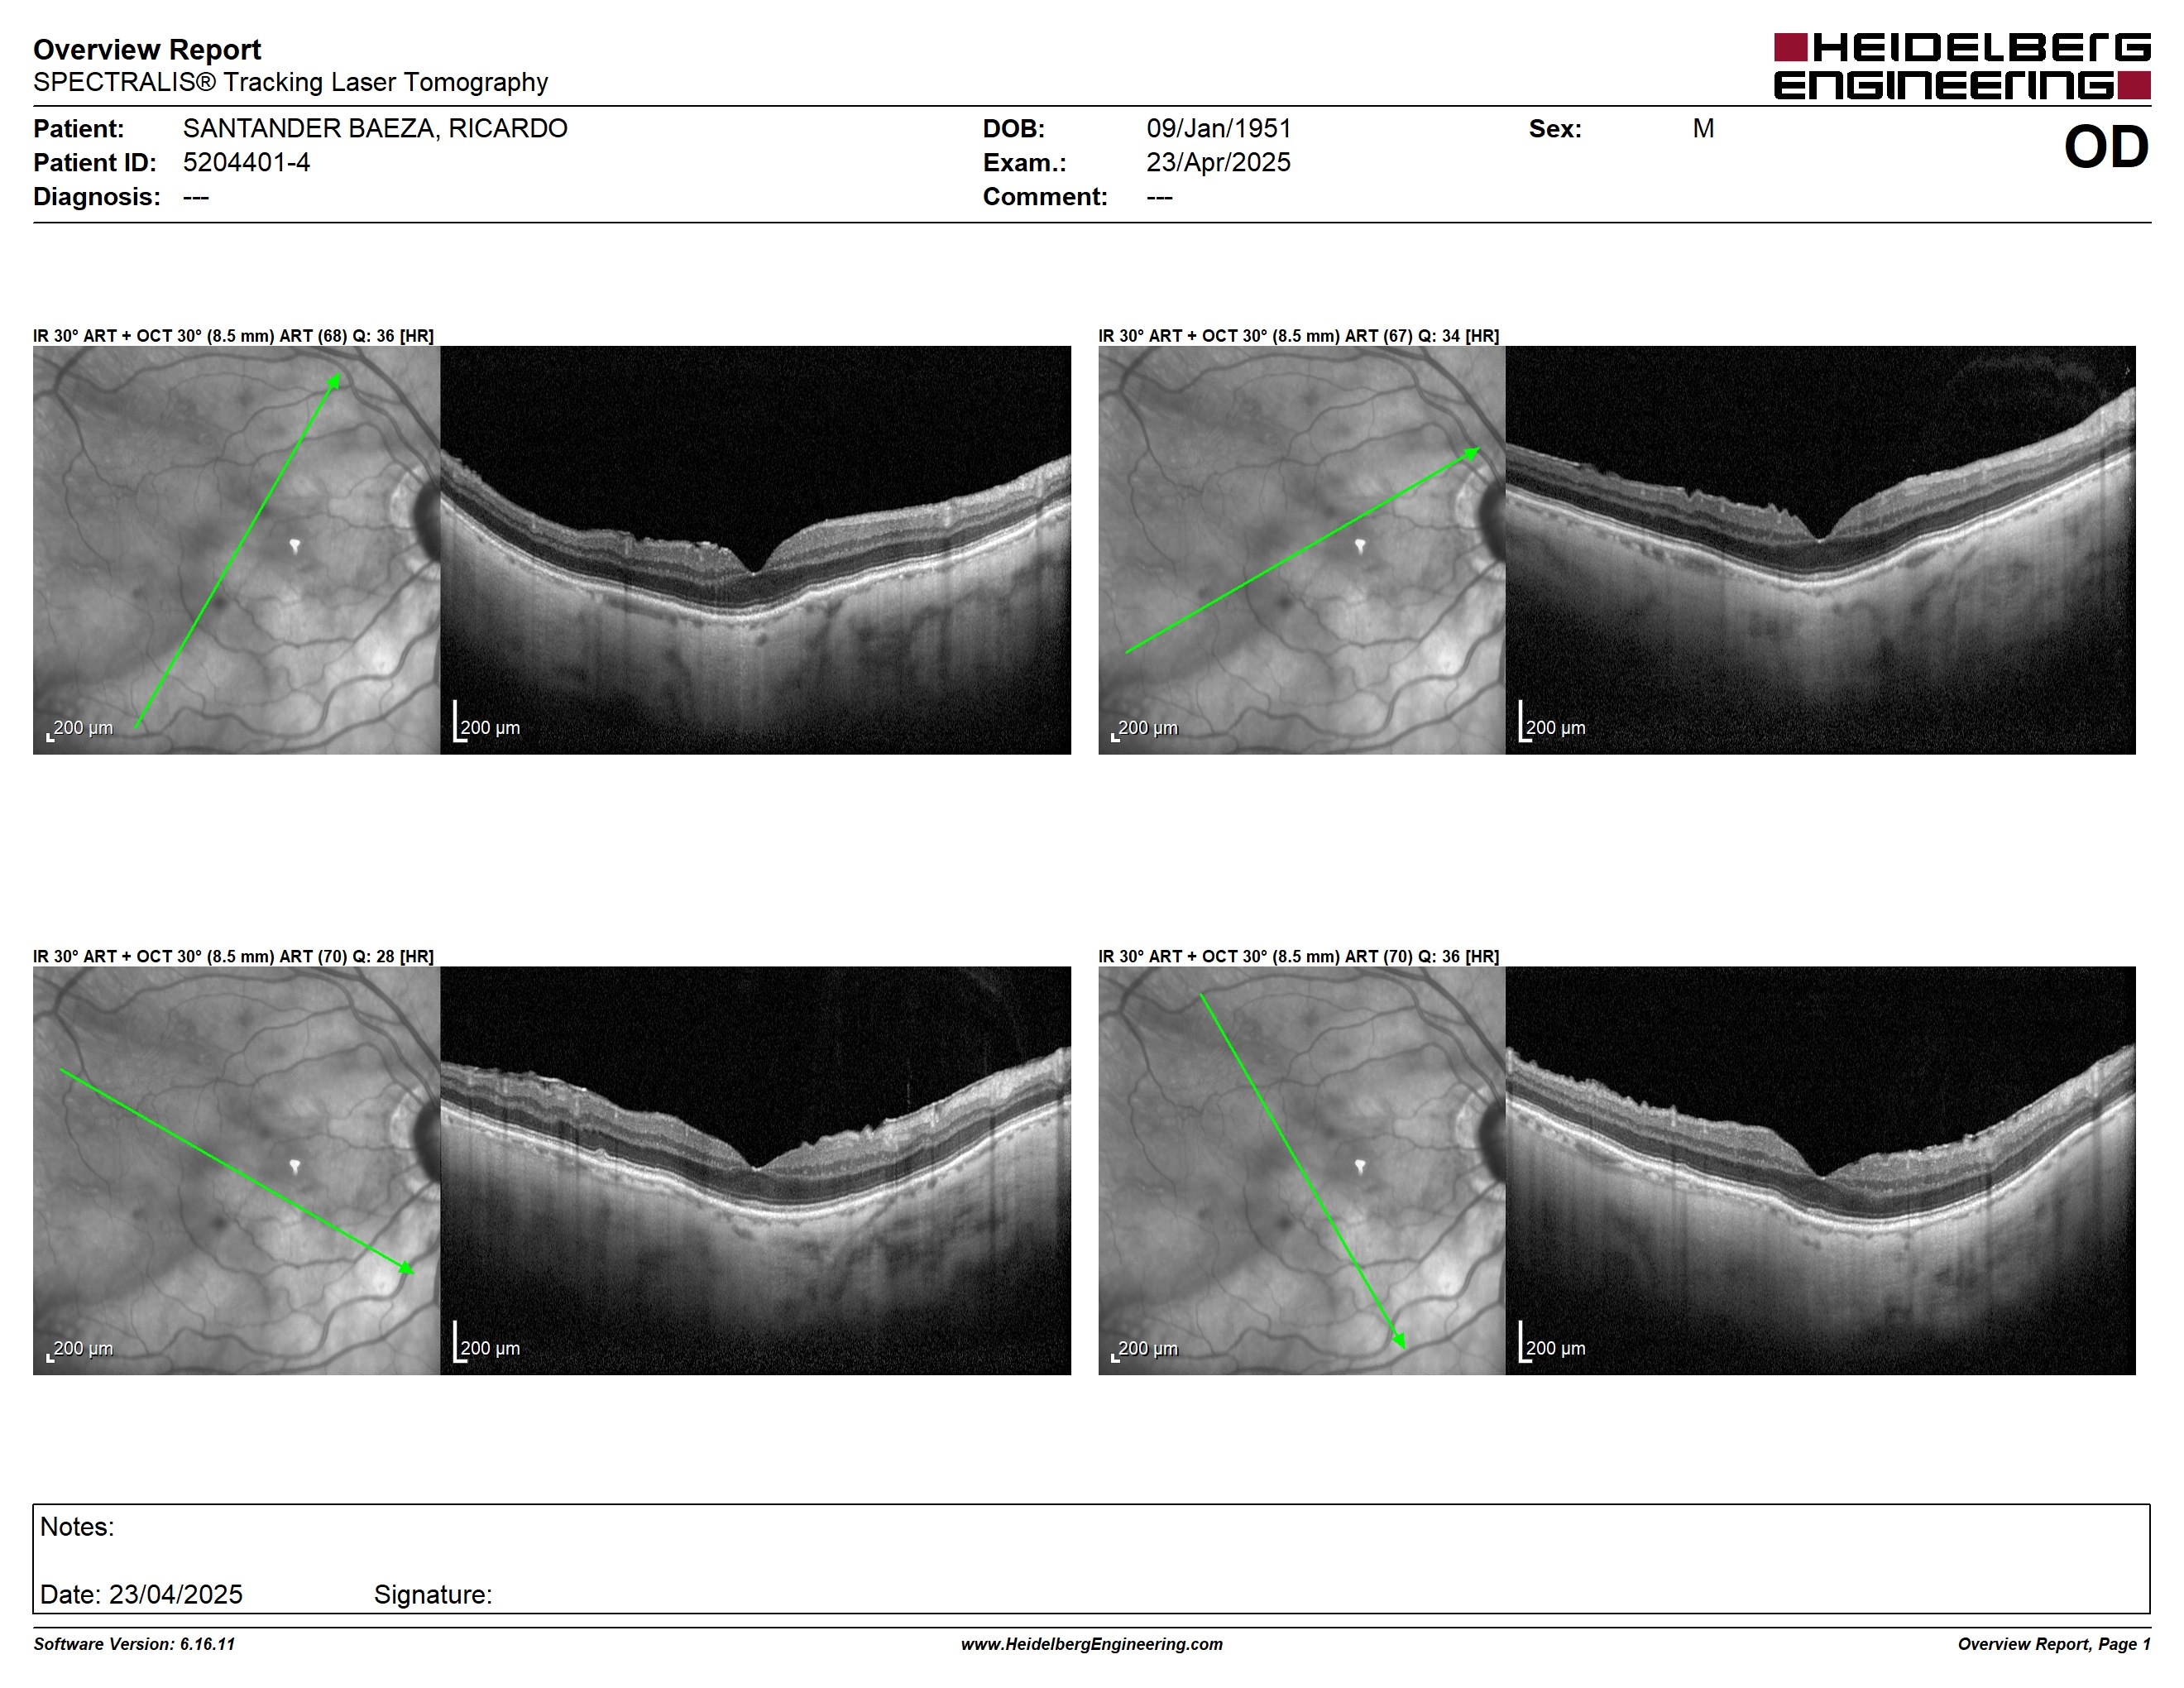Click 200 µm scale bar in bottom-left OCT scan
The width and height of the screenshot is (2184, 1688).
point(487,1343)
